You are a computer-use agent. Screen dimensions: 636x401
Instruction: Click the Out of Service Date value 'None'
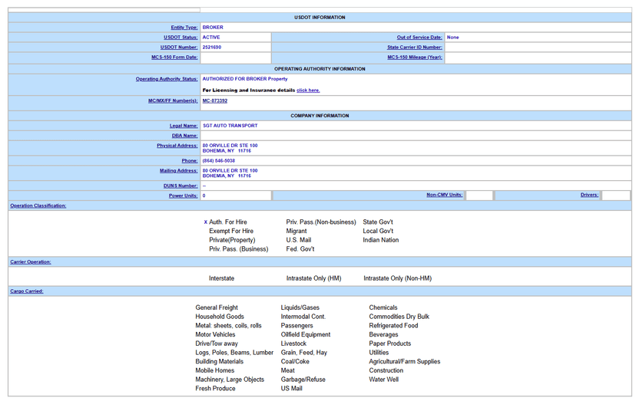pos(452,38)
